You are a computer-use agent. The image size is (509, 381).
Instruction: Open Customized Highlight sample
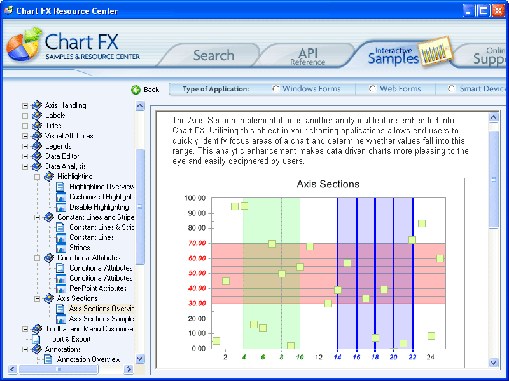(101, 197)
